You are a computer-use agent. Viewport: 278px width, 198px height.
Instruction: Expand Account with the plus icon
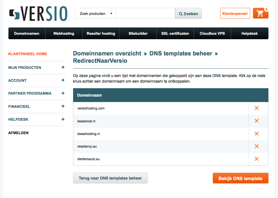pos(63,80)
